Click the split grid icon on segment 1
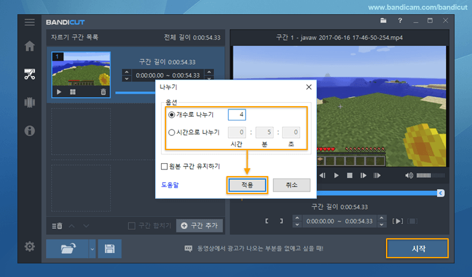Image resolution: width=472 pixels, height=277 pixels. pos(72,92)
